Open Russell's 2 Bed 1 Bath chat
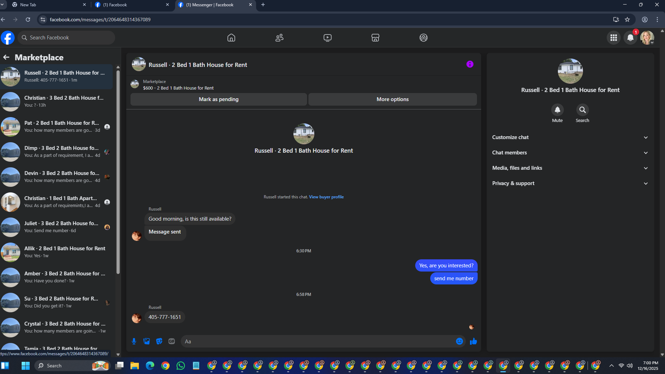Image resolution: width=665 pixels, height=374 pixels. (57, 76)
